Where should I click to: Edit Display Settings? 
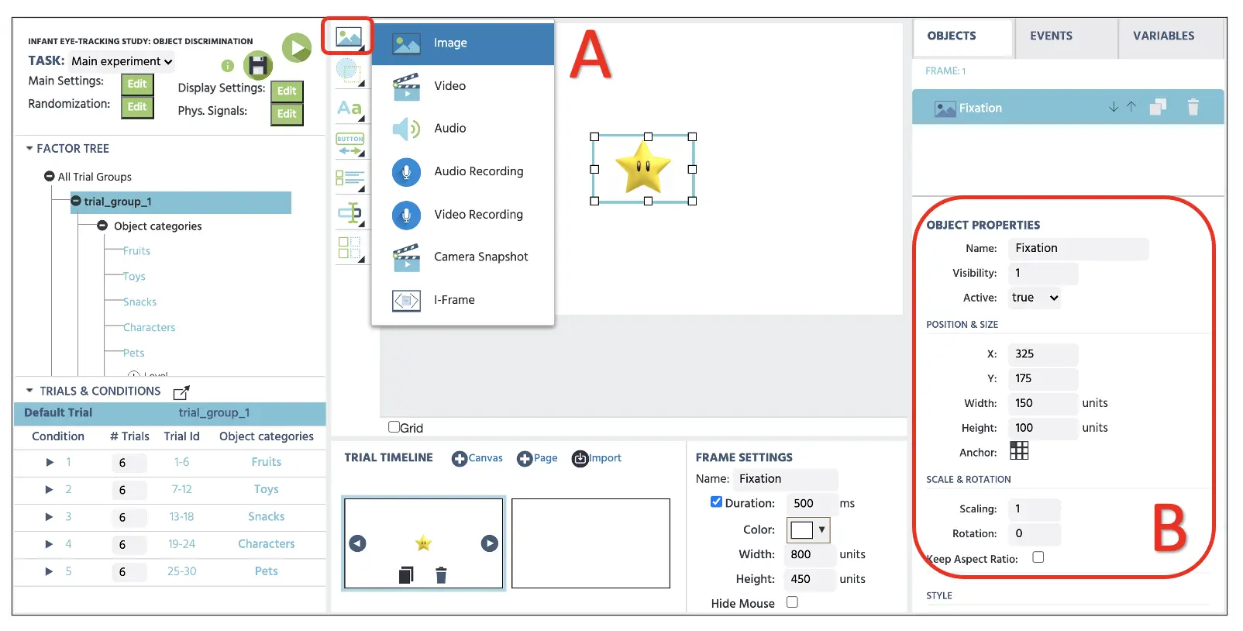287,91
